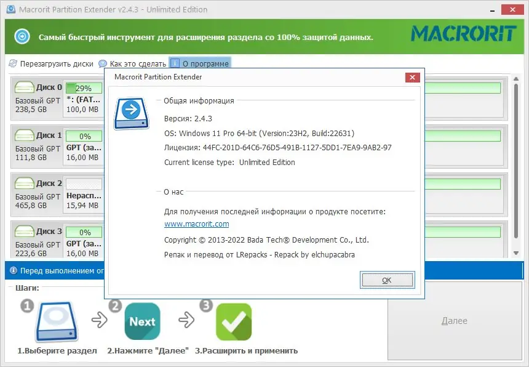The image size is (529, 367).
Task: Click the 0% usage bar on Диск 1
Action: (x=84, y=136)
